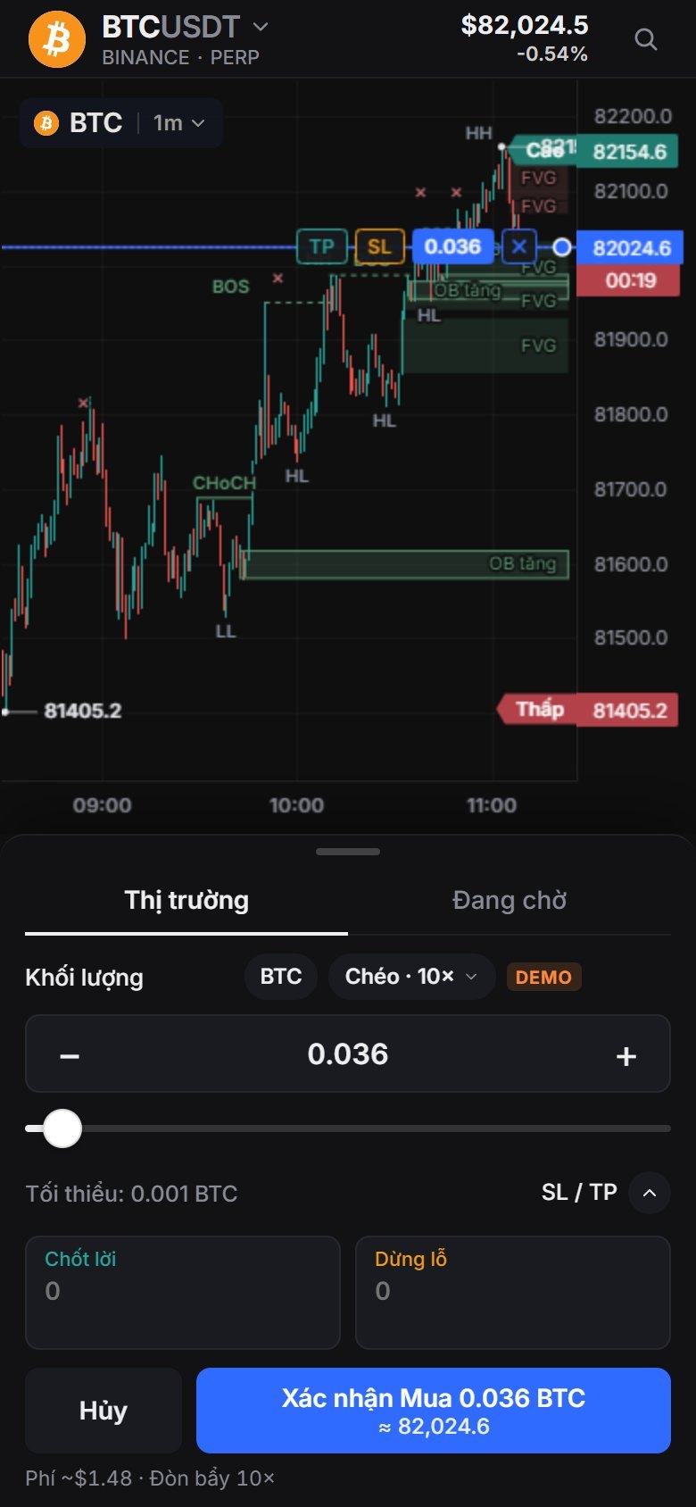Screen dimensions: 696x1507
Task: Grab the order line circle handle
Action: (x=562, y=247)
